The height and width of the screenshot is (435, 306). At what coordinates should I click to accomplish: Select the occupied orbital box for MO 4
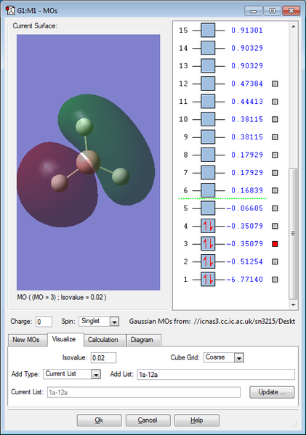208,226
